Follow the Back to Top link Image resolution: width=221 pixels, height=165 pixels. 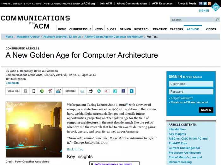pyautogui.click(x=75, y=149)
